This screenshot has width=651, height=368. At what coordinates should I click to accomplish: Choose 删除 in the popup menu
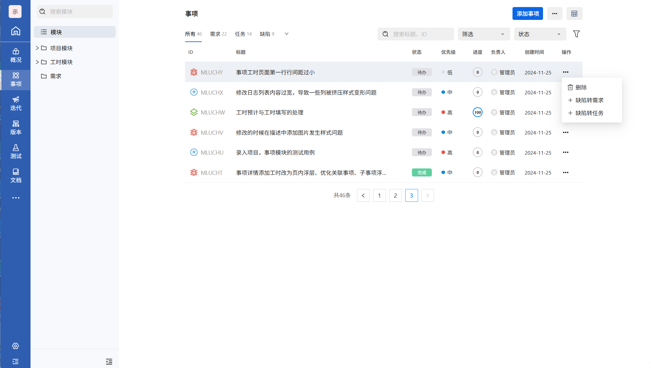pyautogui.click(x=581, y=87)
